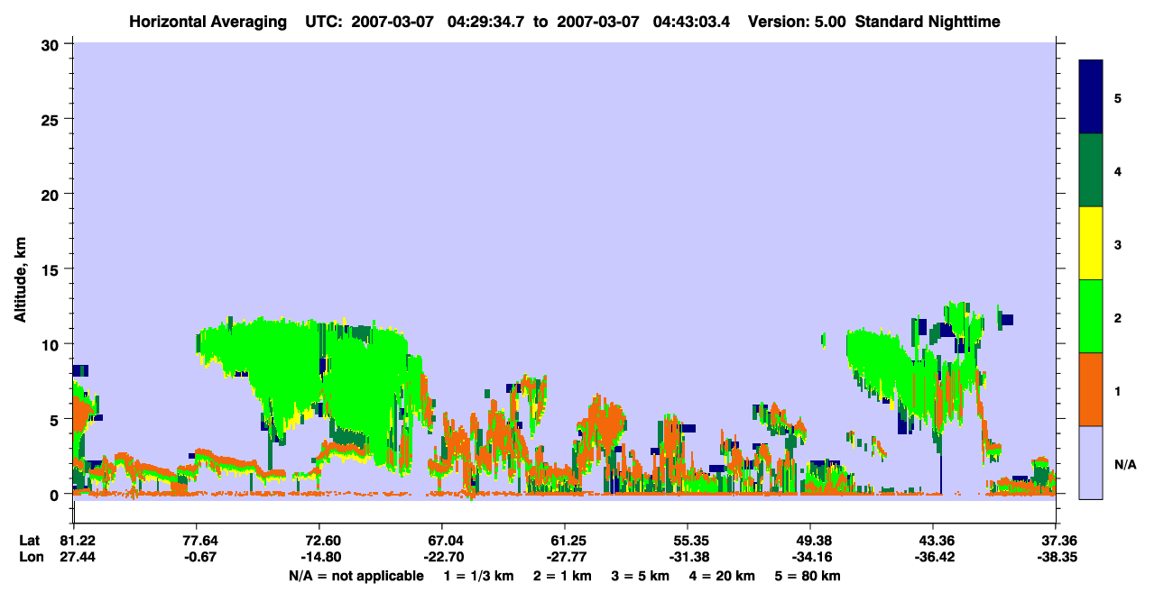
Task: Click the legend text '2 = 1 km'
Action: tap(563, 576)
